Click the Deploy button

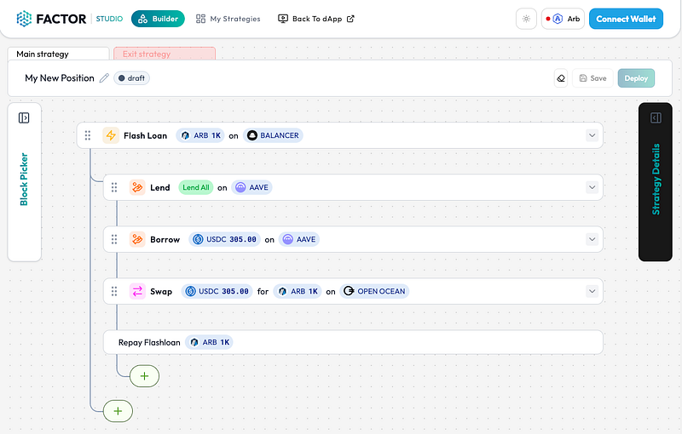636,78
